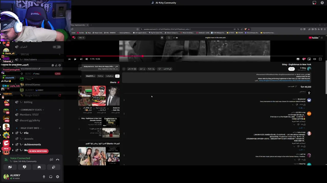Skip to next video in player
The image size is (327, 183).
(81, 59)
